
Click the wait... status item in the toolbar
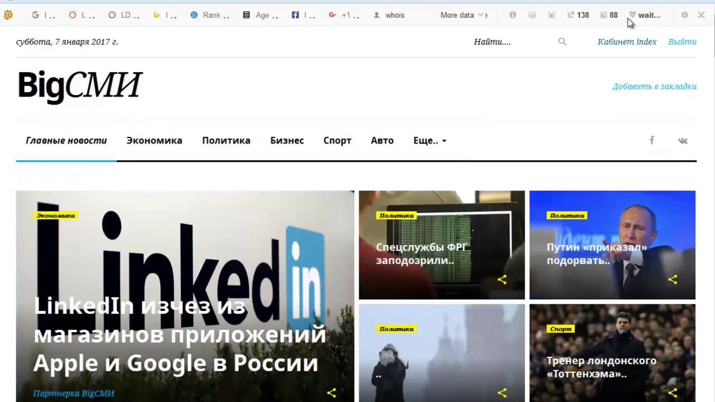click(x=645, y=15)
